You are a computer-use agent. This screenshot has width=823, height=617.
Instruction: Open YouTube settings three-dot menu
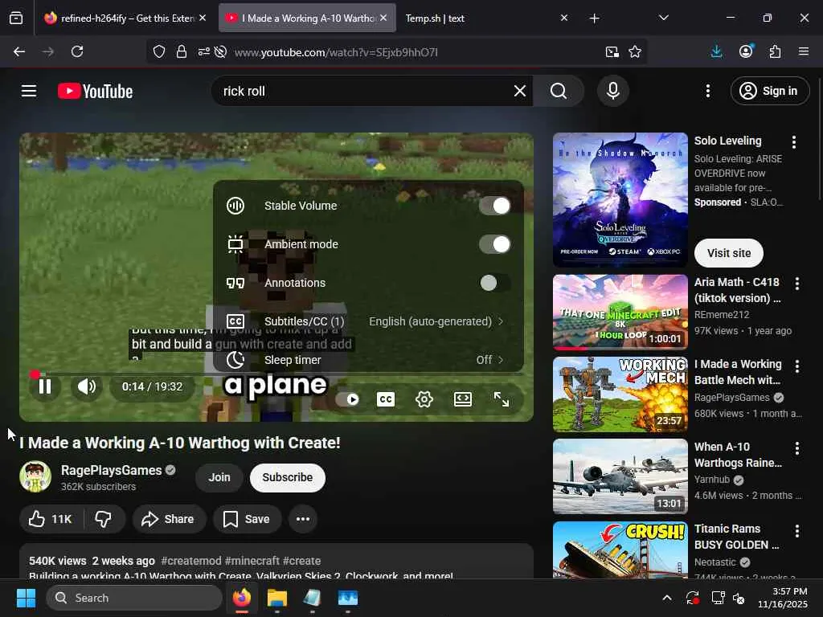pyautogui.click(x=707, y=92)
